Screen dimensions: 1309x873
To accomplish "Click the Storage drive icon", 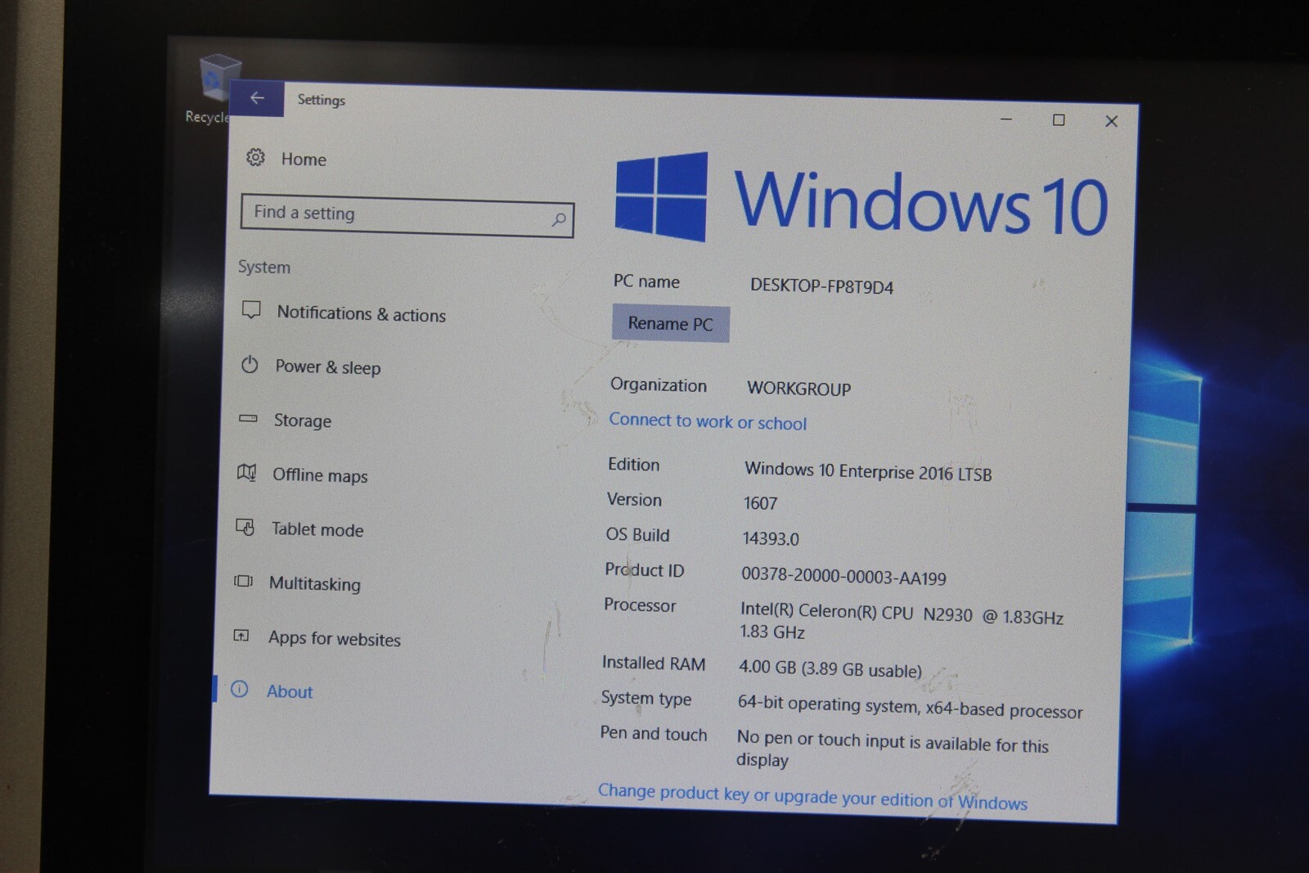I will pos(248,418).
